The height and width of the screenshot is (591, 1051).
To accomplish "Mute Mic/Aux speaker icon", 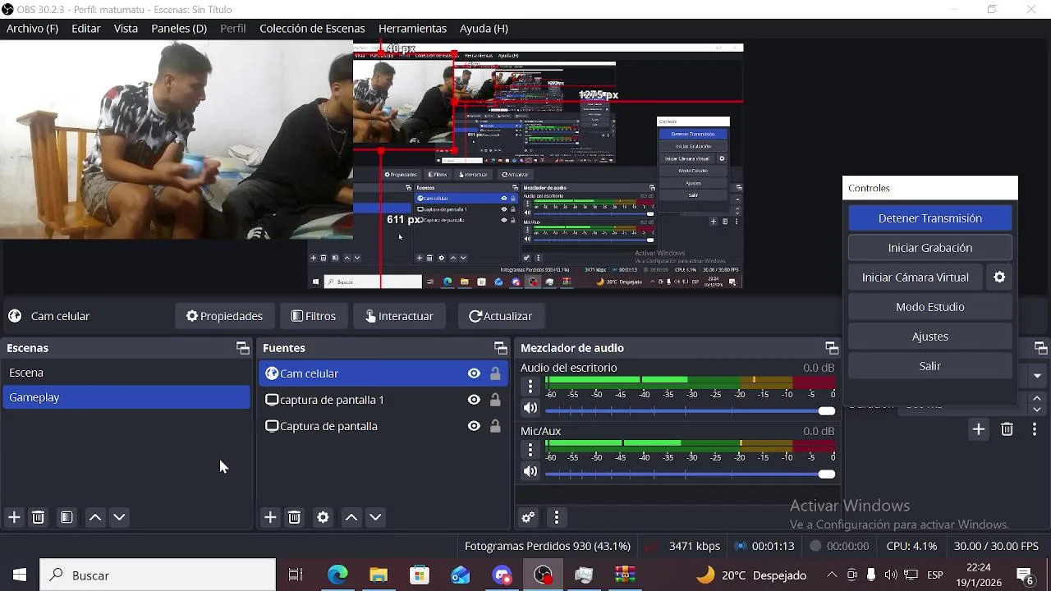I will [530, 471].
